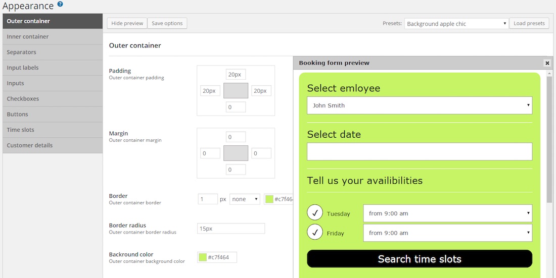Click the Select date input field
This screenshot has height=278, width=556.
point(420,152)
